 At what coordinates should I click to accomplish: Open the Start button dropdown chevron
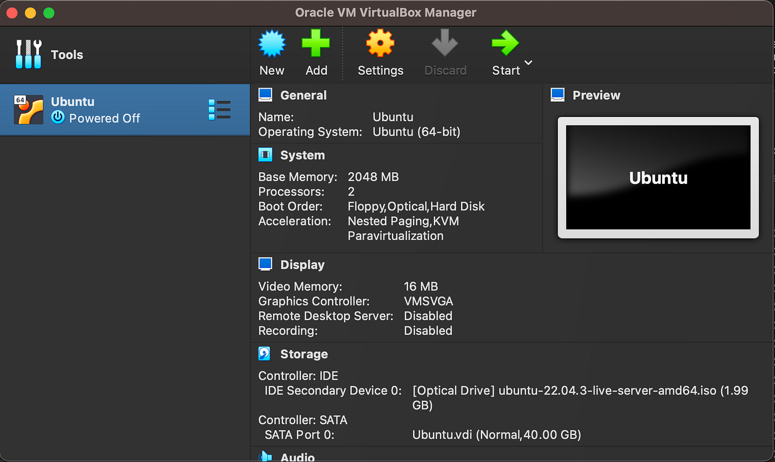(529, 63)
